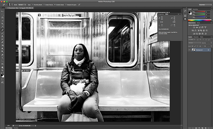Screen dimensions: 213x129
Task: Select the Crop tool
Action: point(2,24)
